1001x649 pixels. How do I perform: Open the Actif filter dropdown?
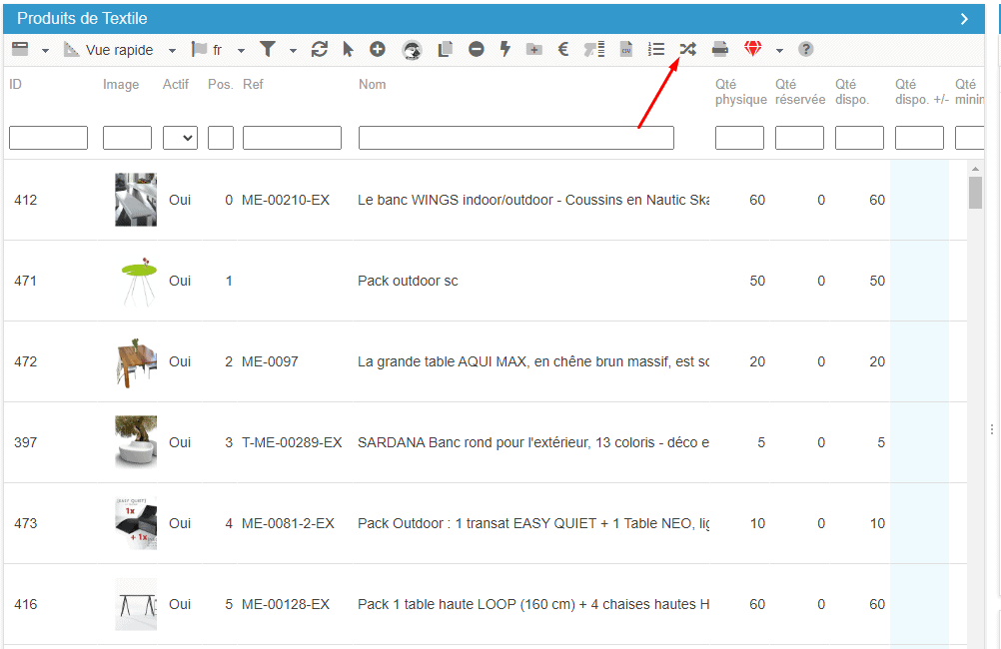[x=180, y=138]
